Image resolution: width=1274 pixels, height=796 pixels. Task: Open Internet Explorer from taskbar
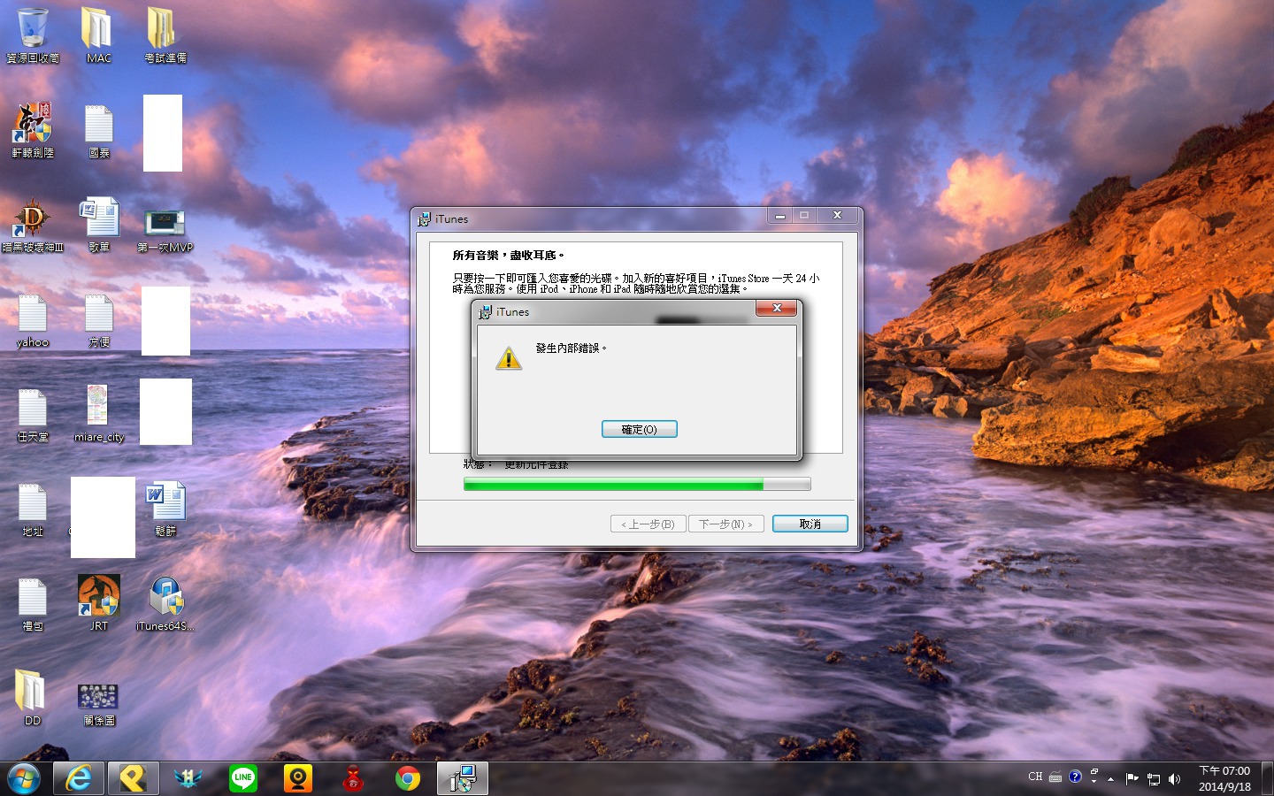78,779
